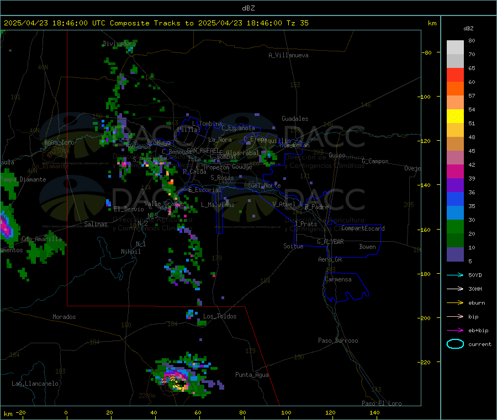Click the cyan 50YD track arrow in legend
This screenshot has width=497, height=420.
[455, 275]
